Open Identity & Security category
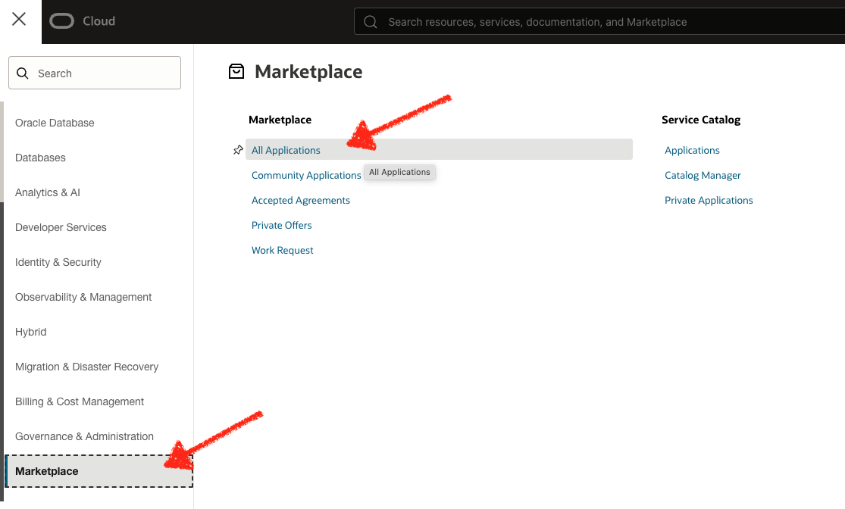 coord(58,262)
